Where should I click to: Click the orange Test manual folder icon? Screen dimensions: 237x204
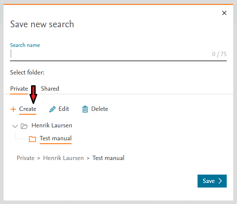32,139
